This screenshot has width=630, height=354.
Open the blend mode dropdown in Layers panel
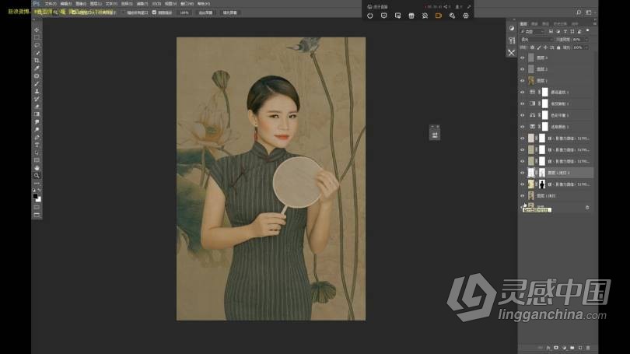[537, 40]
